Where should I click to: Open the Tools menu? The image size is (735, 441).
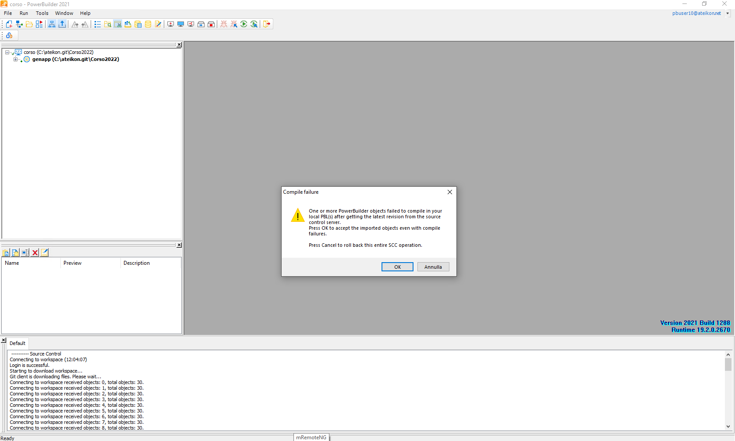(x=42, y=13)
